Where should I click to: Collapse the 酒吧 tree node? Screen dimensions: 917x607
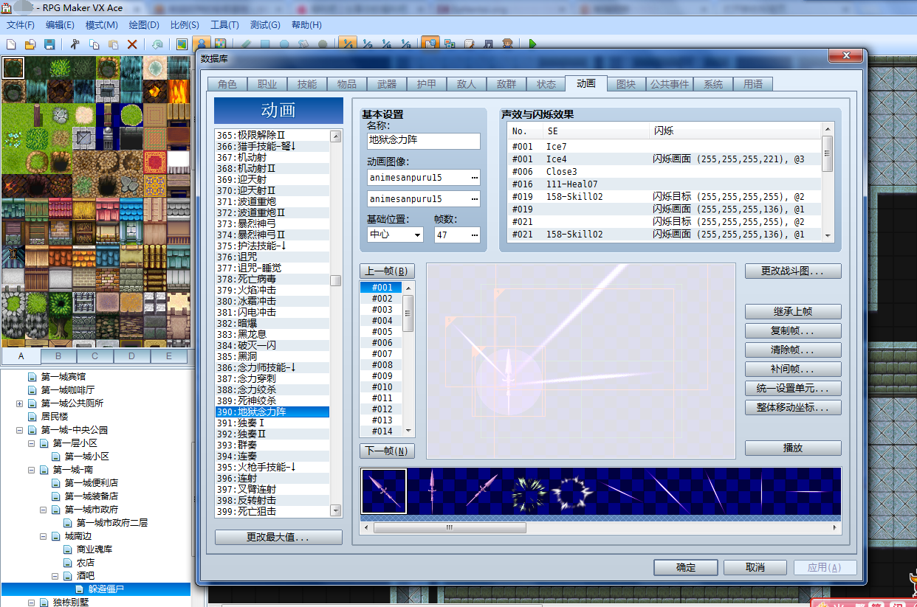point(55,575)
